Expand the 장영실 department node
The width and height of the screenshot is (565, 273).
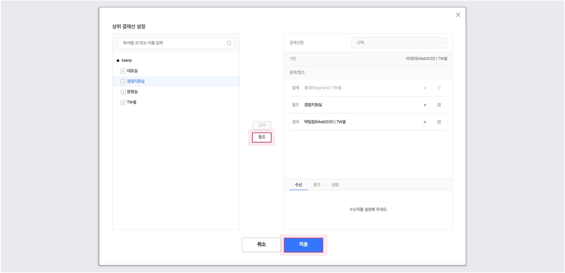123,92
